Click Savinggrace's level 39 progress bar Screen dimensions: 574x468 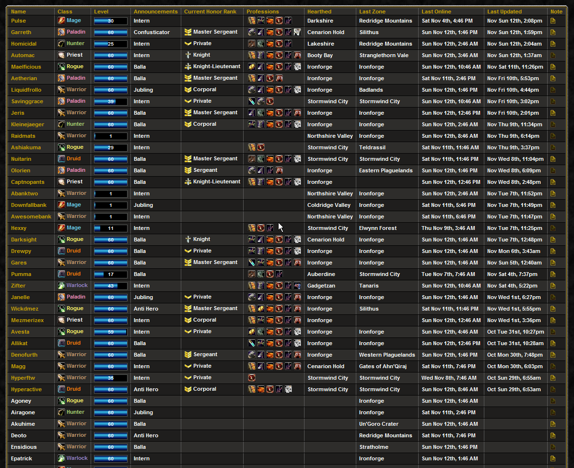click(111, 101)
